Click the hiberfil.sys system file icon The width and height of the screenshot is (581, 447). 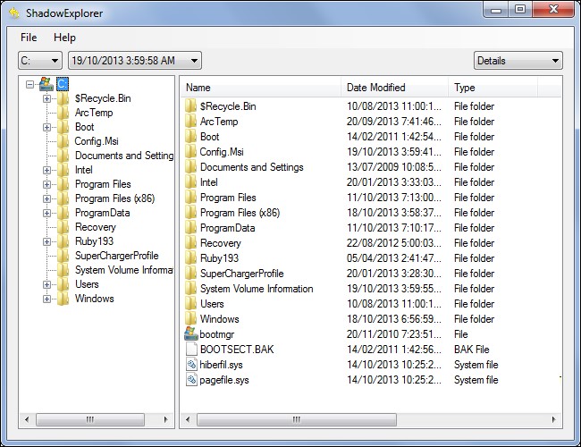(191, 365)
